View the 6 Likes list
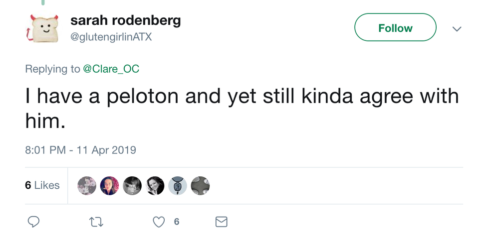The height and width of the screenshot is (252, 489). (x=42, y=185)
